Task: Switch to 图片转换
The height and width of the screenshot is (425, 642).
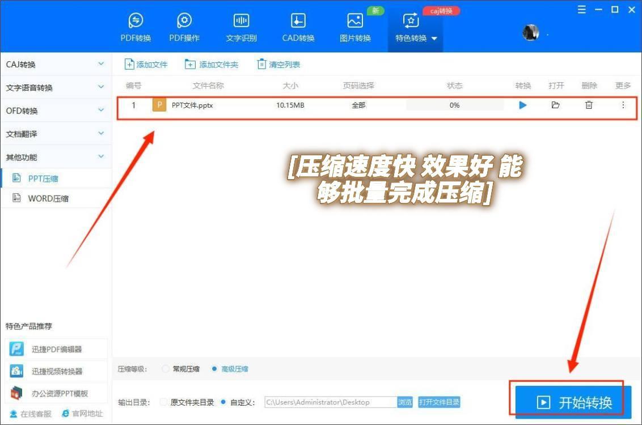Action: click(355, 25)
